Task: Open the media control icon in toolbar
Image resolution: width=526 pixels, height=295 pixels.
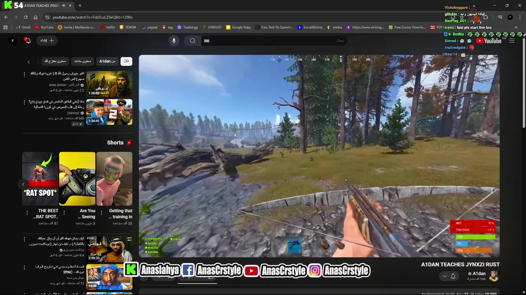Action: [500, 17]
